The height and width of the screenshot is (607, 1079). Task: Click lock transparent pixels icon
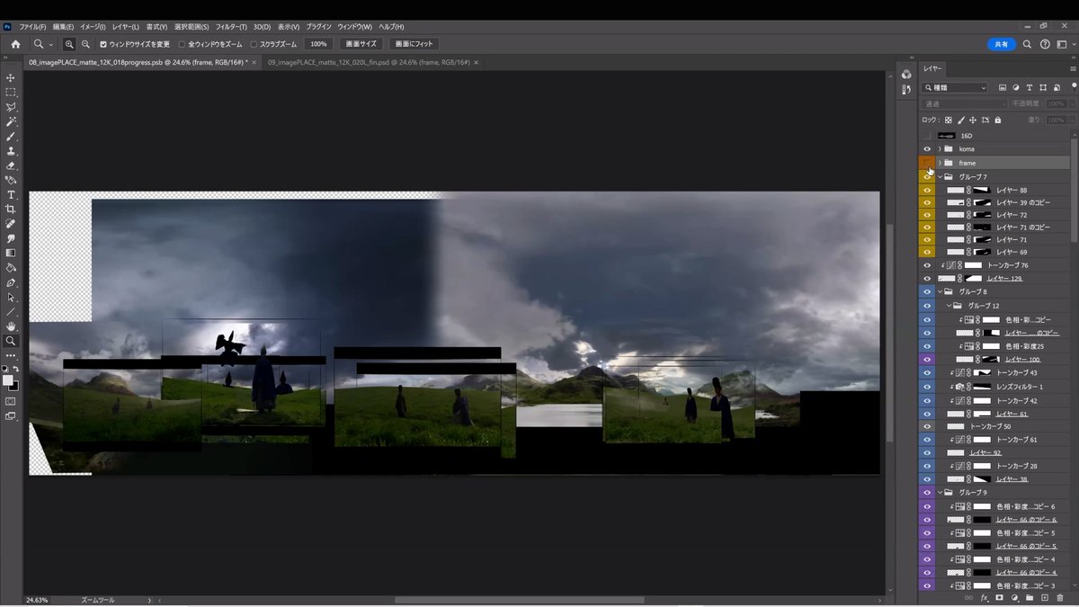click(948, 120)
